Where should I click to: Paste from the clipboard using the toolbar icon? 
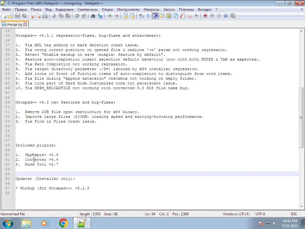(x=68, y=16)
